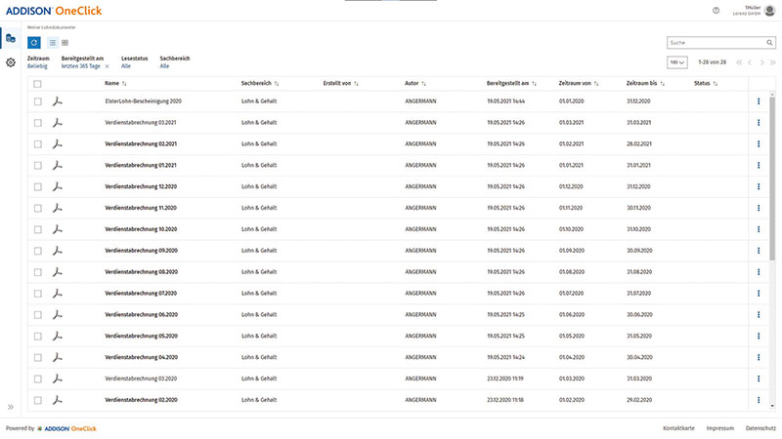Open the Lesestatus filter set to Alle
The image size is (782, 439).
coord(126,66)
